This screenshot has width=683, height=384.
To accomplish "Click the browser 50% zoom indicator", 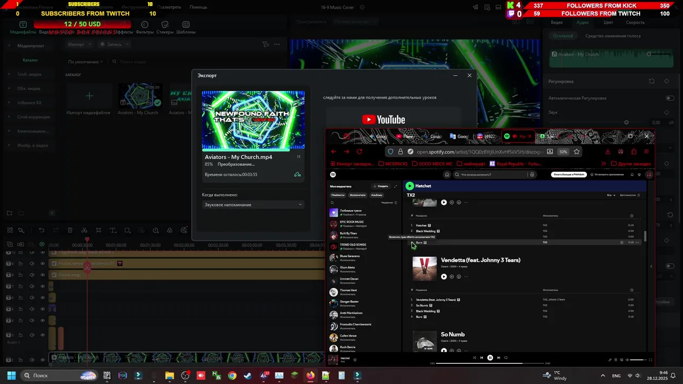I will click(x=563, y=152).
